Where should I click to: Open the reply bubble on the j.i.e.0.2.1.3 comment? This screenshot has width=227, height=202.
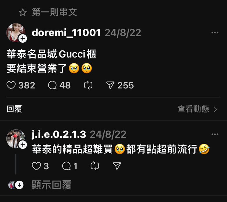[66, 166]
